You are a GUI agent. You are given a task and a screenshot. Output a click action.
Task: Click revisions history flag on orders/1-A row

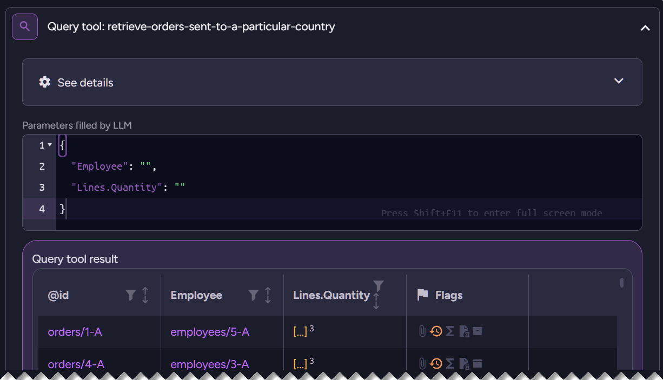pos(436,331)
